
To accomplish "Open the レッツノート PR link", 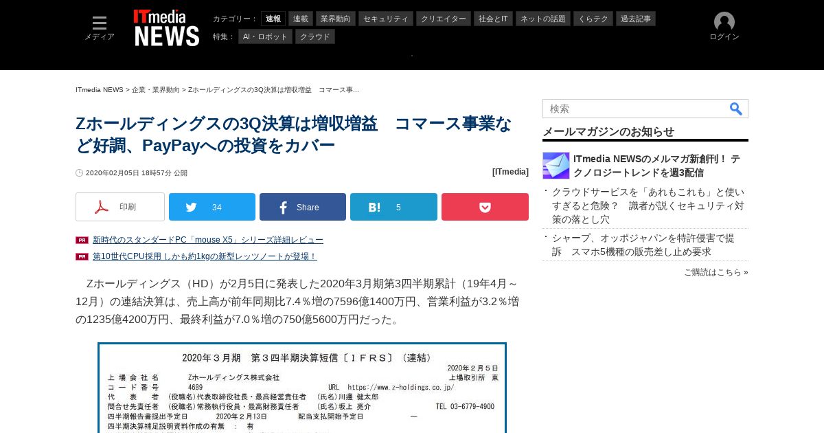I will tap(205, 256).
